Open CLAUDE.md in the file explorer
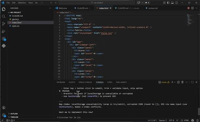 [17, 16]
